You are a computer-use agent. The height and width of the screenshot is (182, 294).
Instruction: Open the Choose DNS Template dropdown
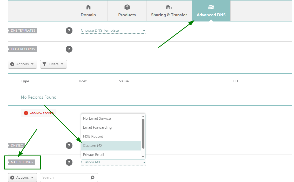click(x=113, y=30)
